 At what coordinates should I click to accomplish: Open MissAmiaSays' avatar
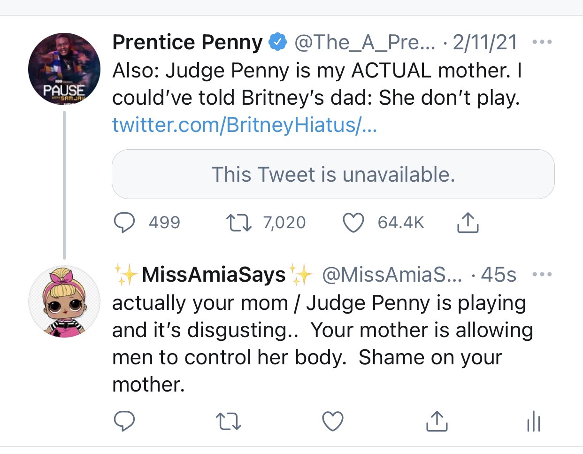pos(64,301)
